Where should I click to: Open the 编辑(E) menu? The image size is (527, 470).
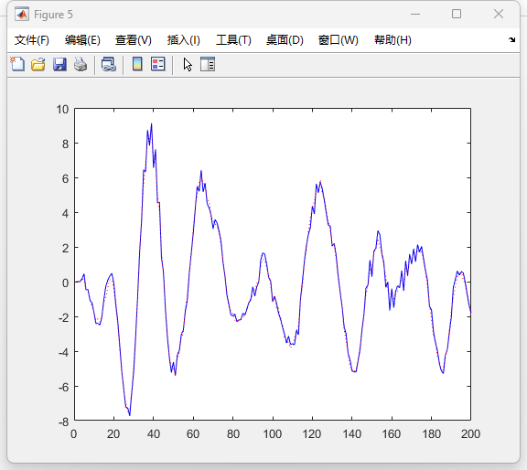coord(82,40)
